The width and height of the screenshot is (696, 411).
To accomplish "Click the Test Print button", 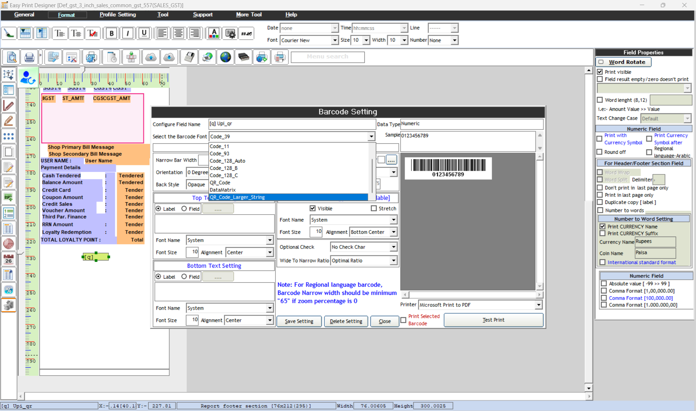I will tap(493, 320).
